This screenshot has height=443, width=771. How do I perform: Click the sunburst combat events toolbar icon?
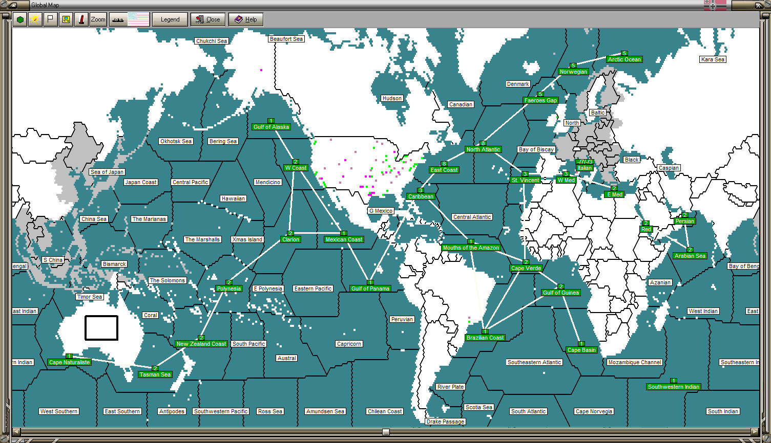34,19
